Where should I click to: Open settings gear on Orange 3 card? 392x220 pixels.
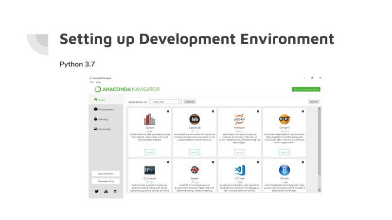tap(303, 111)
